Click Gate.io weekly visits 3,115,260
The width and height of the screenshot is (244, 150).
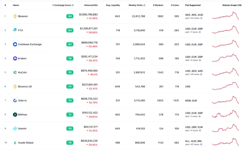(139, 101)
